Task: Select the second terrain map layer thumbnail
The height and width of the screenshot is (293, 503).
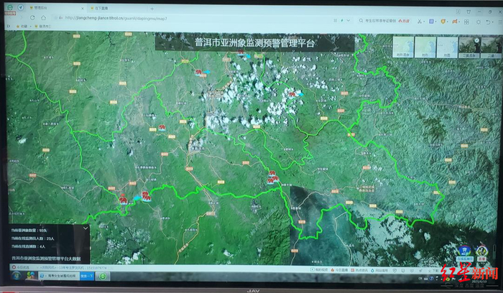Action: click(425, 47)
